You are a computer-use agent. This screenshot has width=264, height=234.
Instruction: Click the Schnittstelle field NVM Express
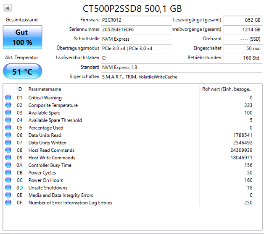click(x=136, y=39)
